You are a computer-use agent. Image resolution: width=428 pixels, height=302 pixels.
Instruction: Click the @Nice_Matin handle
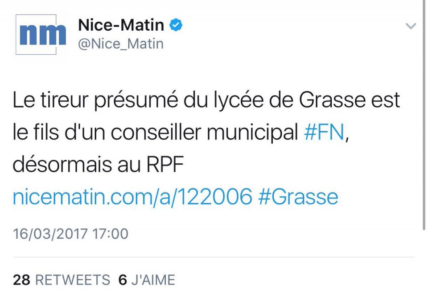click(121, 44)
